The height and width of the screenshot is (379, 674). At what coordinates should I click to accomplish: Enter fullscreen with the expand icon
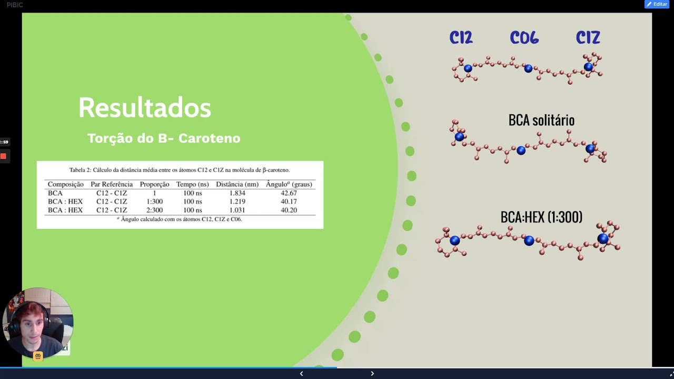click(671, 374)
